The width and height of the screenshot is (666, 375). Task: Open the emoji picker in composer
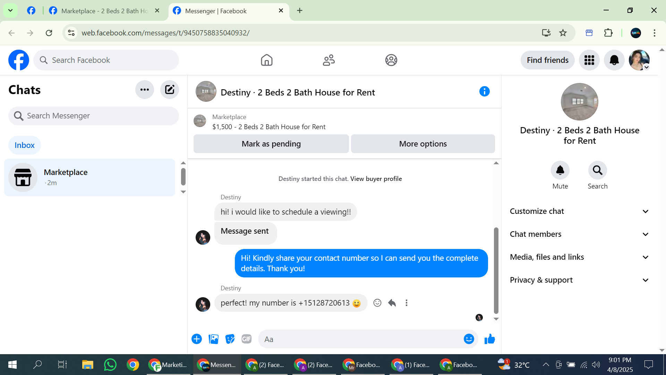pos(469,339)
